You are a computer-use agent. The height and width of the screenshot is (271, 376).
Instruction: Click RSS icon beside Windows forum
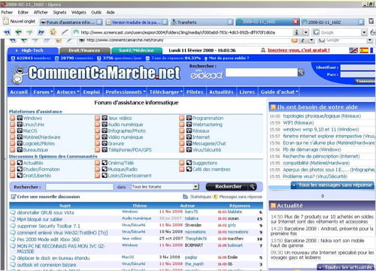tap(13, 118)
